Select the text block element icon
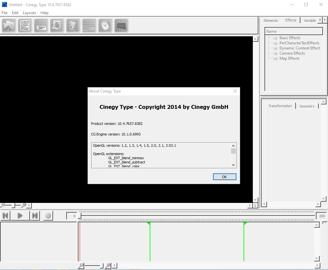 click(25, 25)
